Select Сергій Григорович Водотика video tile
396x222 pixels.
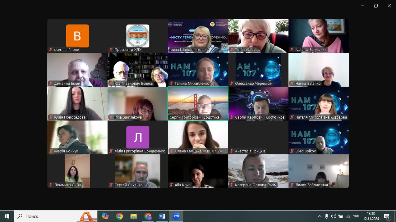click(198, 103)
